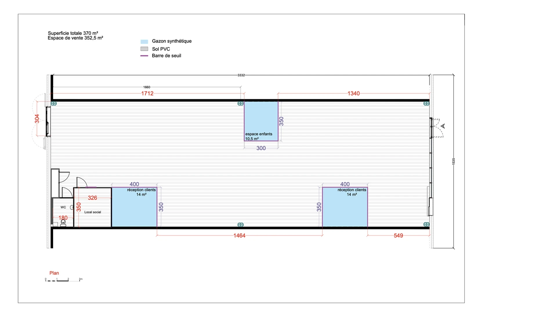Click the column symbol beside espace enfants
The image size is (557, 313).
(x=240, y=103)
